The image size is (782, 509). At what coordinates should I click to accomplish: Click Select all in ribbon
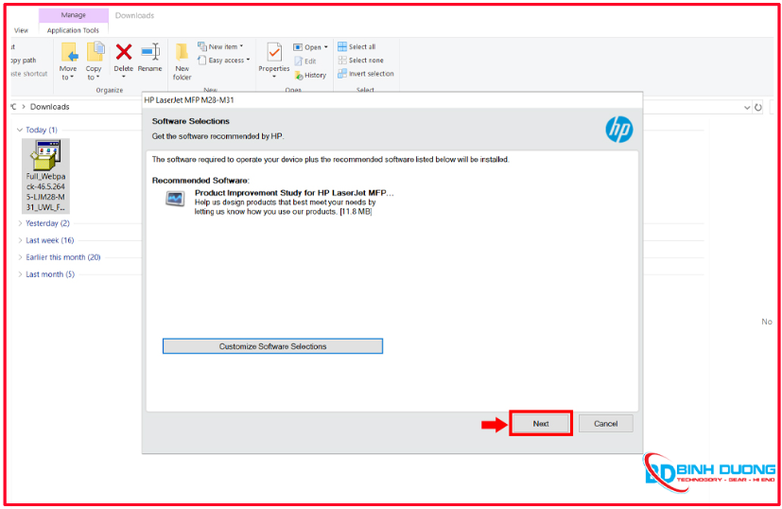coord(356,46)
